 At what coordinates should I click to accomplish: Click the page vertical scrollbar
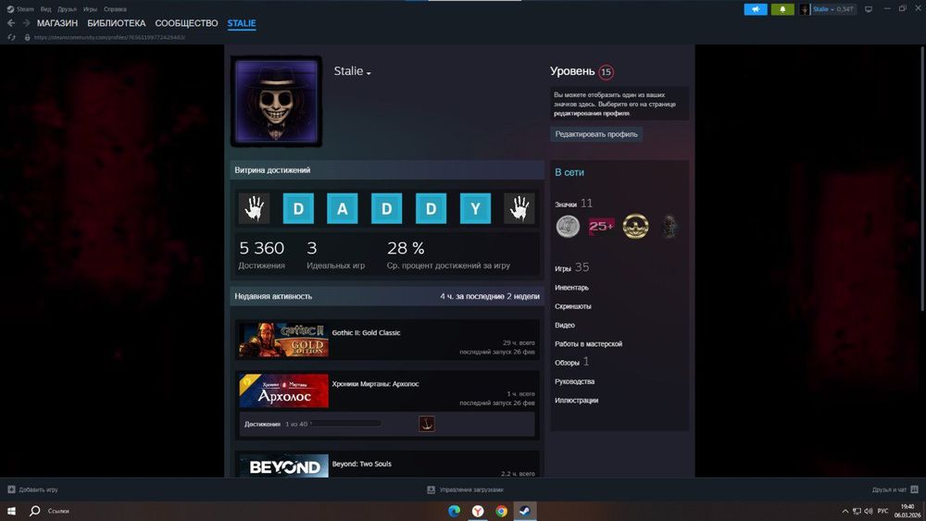click(922, 177)
